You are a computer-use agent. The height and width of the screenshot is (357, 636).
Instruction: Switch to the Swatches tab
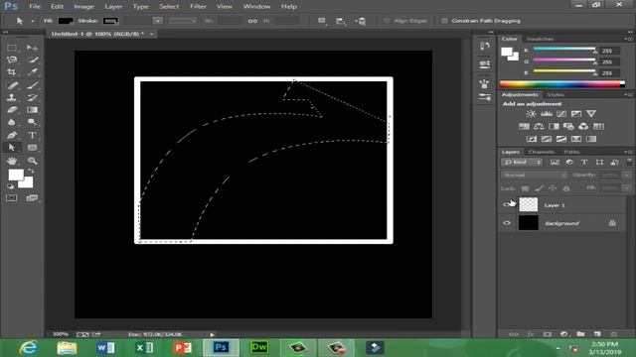pyautogui.click(x=540, y=39)
